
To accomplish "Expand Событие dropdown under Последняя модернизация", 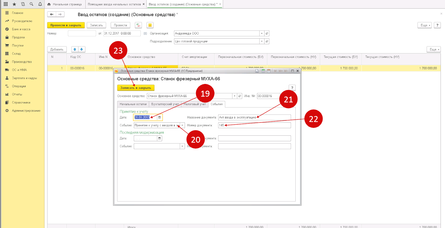I will (x=182, y=146).
